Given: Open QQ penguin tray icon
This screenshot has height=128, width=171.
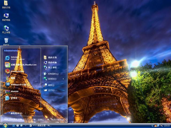Looking at the screenshot, I should click(156, 126).
